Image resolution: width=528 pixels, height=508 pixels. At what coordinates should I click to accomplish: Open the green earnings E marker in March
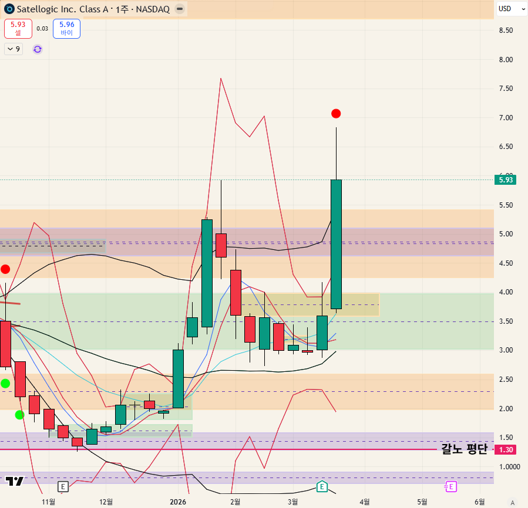click(322, 486)
